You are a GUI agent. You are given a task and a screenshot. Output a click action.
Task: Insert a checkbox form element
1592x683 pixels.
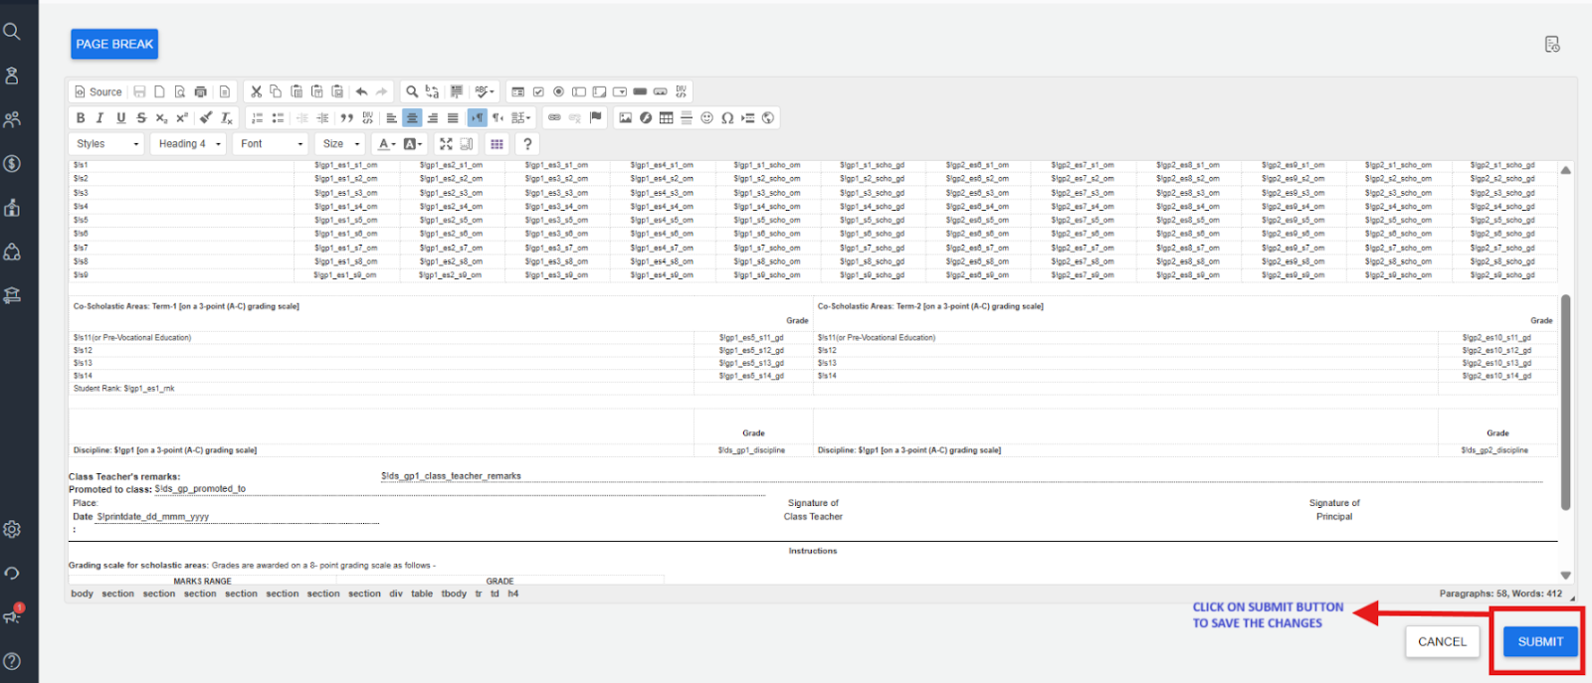[x=538, y=91]
